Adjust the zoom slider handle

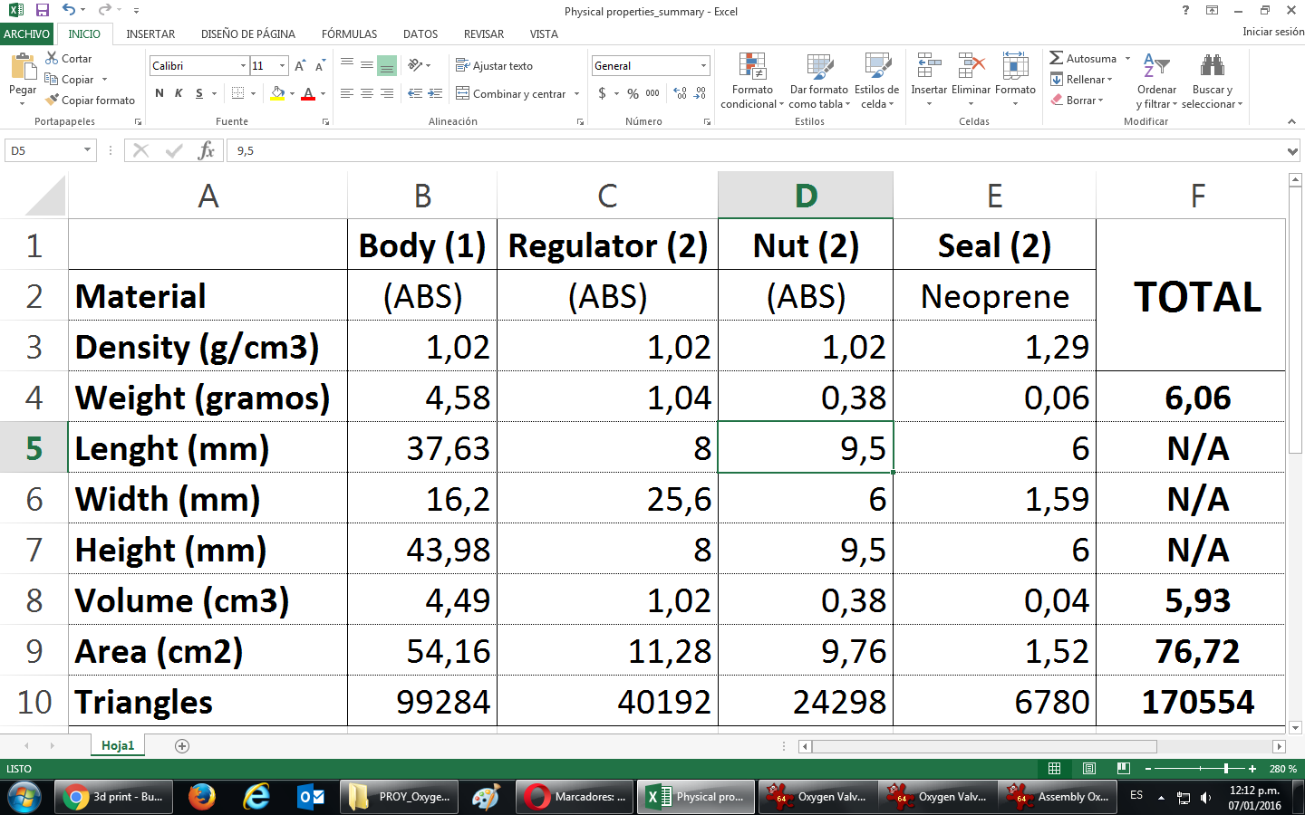[x=1226, y=768]
